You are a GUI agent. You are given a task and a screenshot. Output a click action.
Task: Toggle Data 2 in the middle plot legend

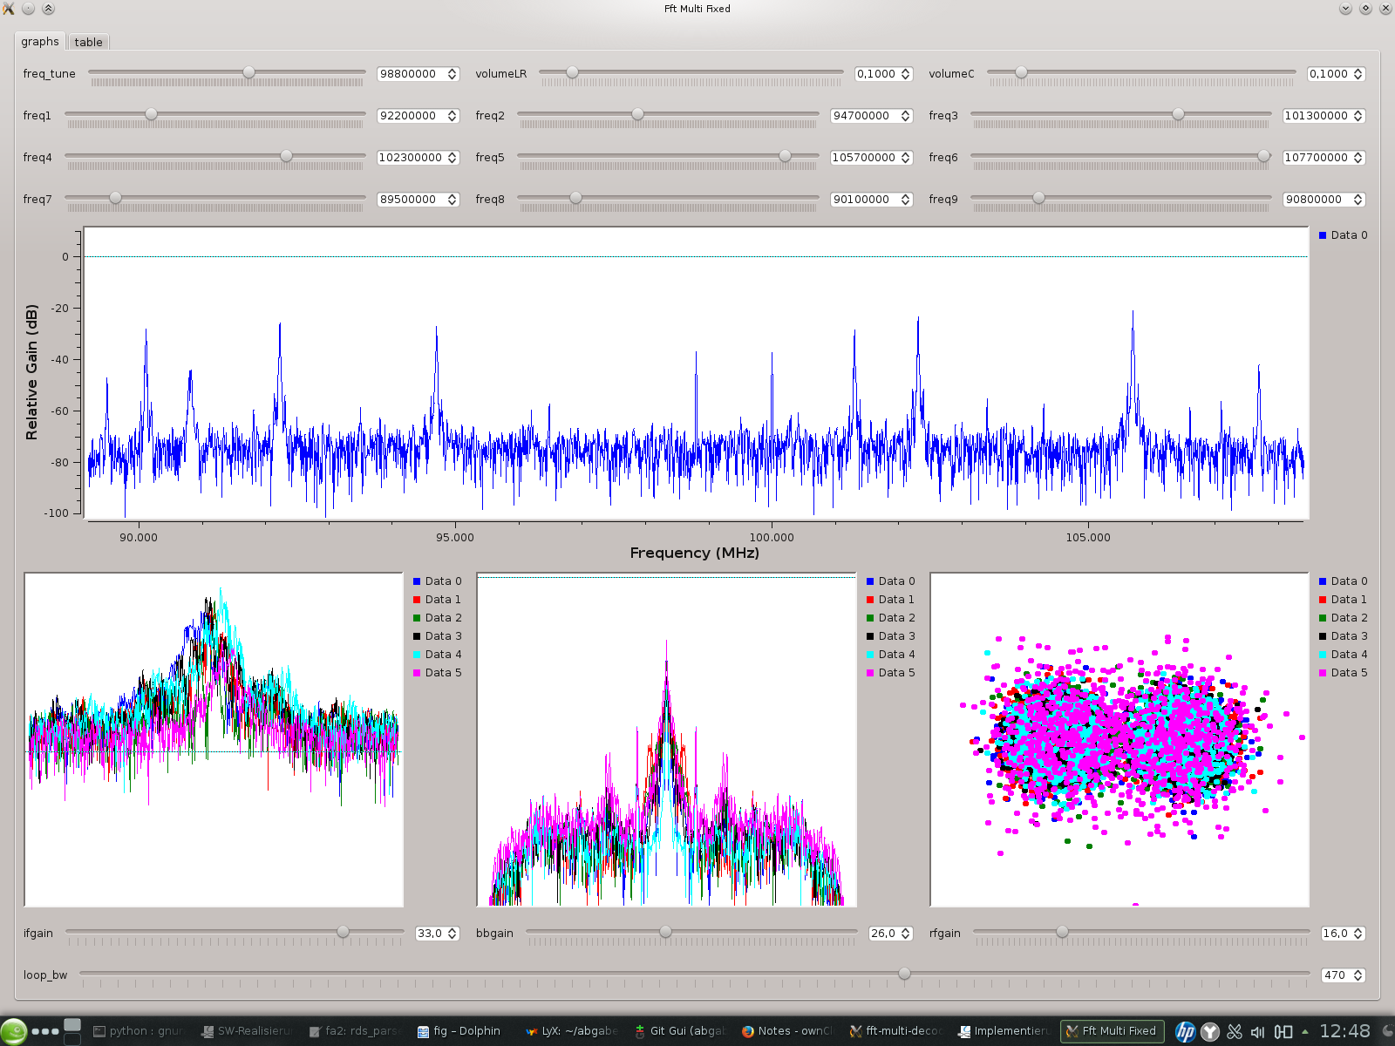895,617
